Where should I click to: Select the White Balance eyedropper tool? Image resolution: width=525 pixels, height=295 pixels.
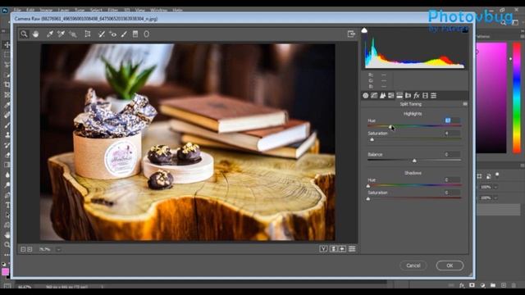pos(49,34)
